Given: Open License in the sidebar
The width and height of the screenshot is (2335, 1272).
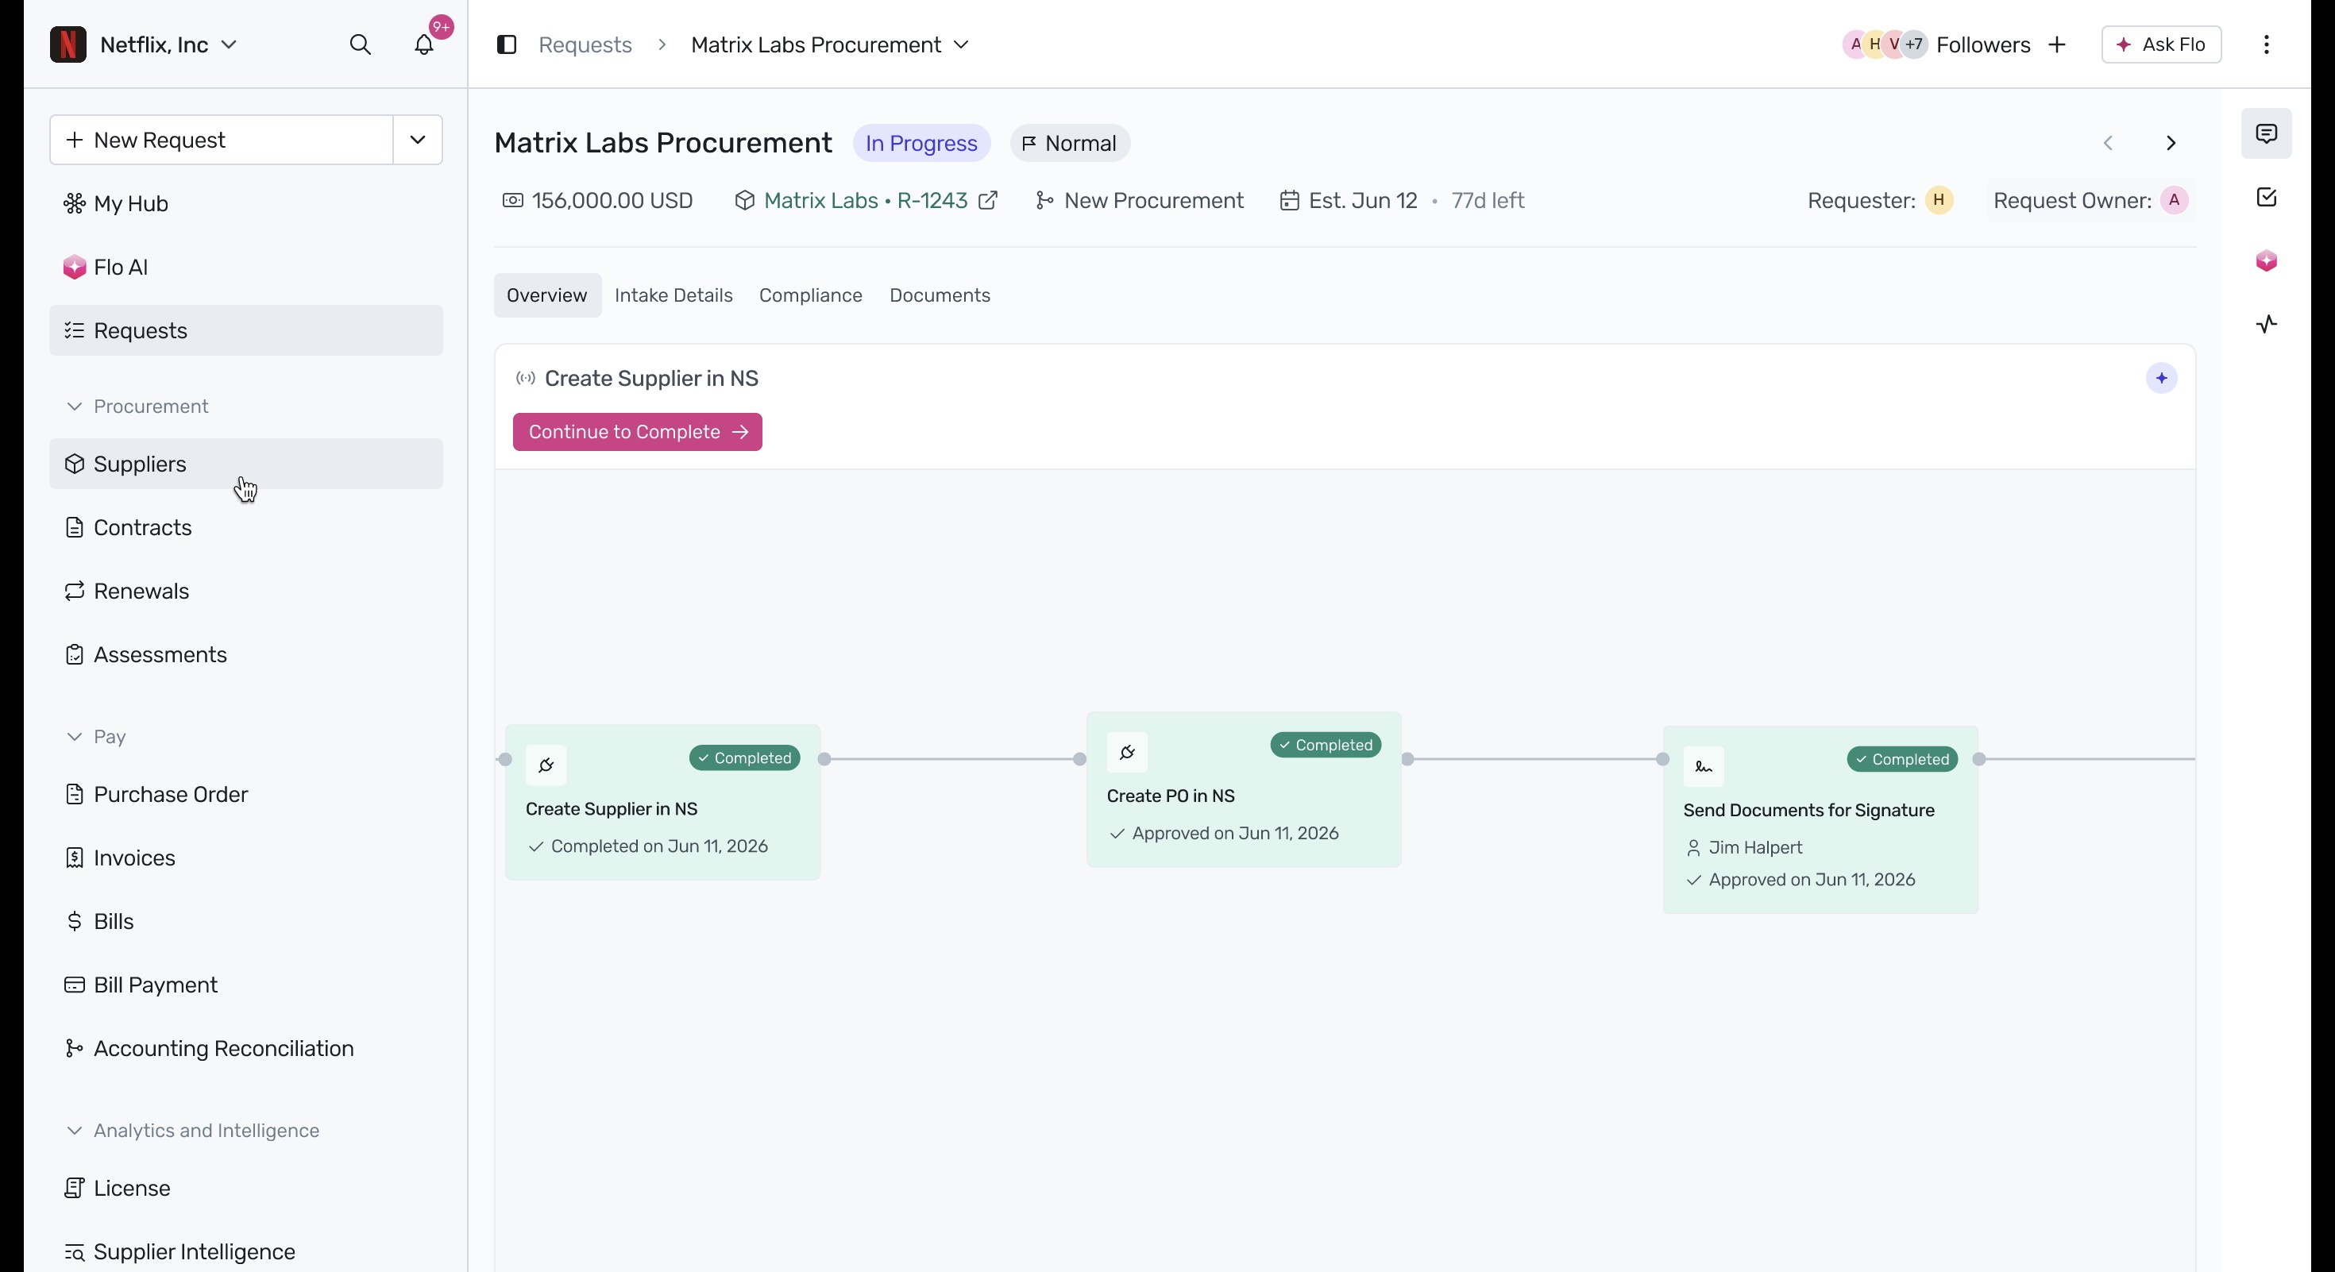Looking at the screenshot, I should [x=245, y=1188].
